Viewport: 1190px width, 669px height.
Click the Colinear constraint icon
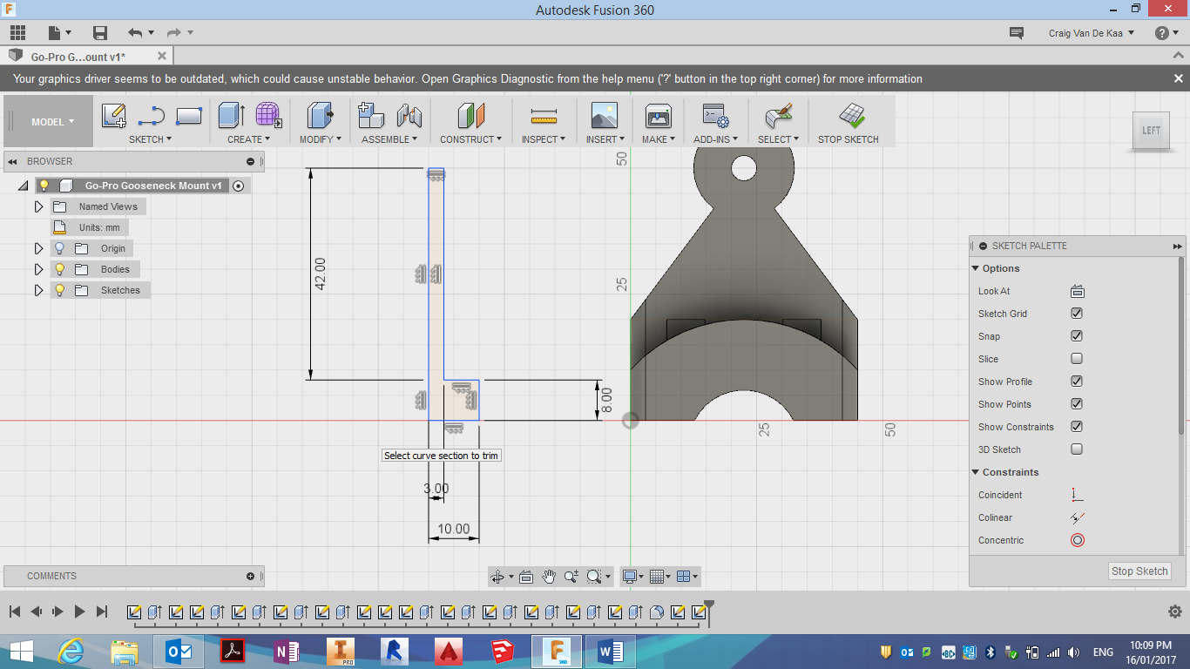click(x=1077, y=517)
